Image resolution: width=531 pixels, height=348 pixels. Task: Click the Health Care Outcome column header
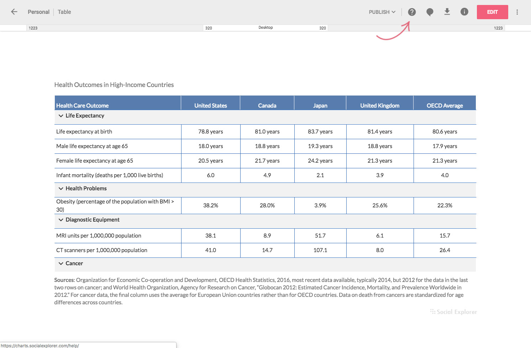82,105
